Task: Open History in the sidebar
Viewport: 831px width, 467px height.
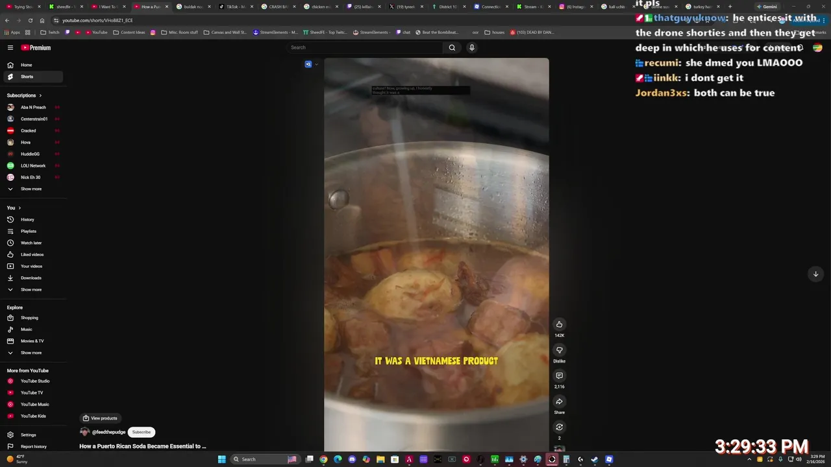Action: (32, 219)
